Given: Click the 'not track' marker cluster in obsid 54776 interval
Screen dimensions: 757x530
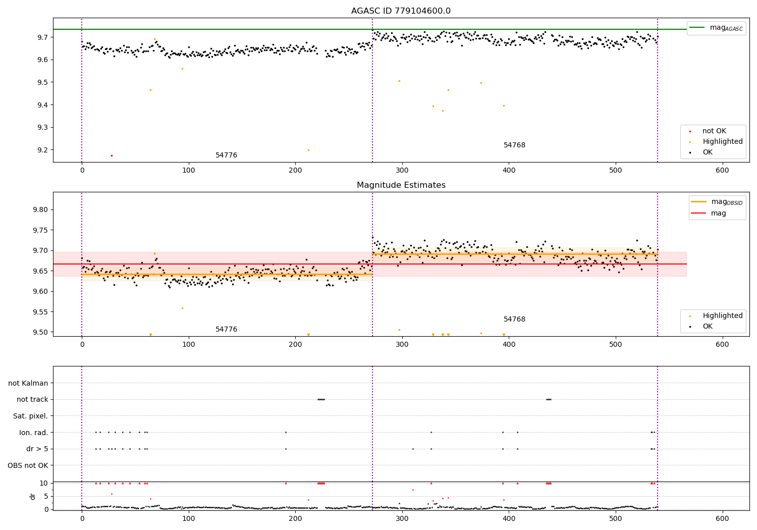Looking at the screenshot, I should click(x=321, y=399).
